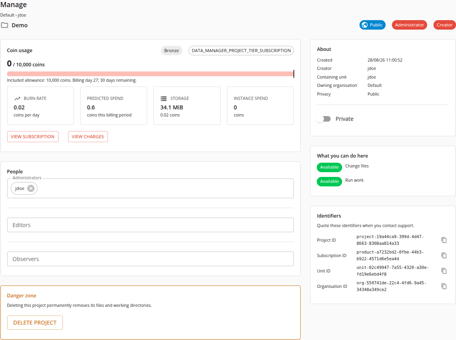
Task: Click the 'Manage' page title
Action: pyautogui.click(x=13, y=5)
